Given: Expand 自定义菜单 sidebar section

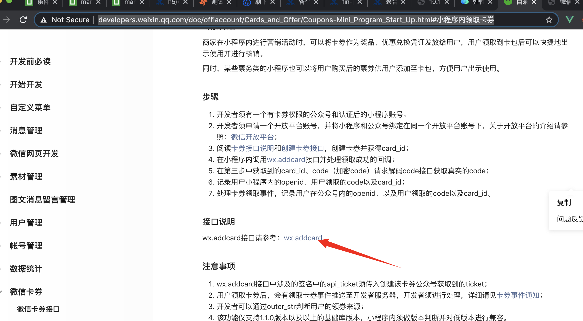Looking at the screenshot, I should (x=30, y=108).
